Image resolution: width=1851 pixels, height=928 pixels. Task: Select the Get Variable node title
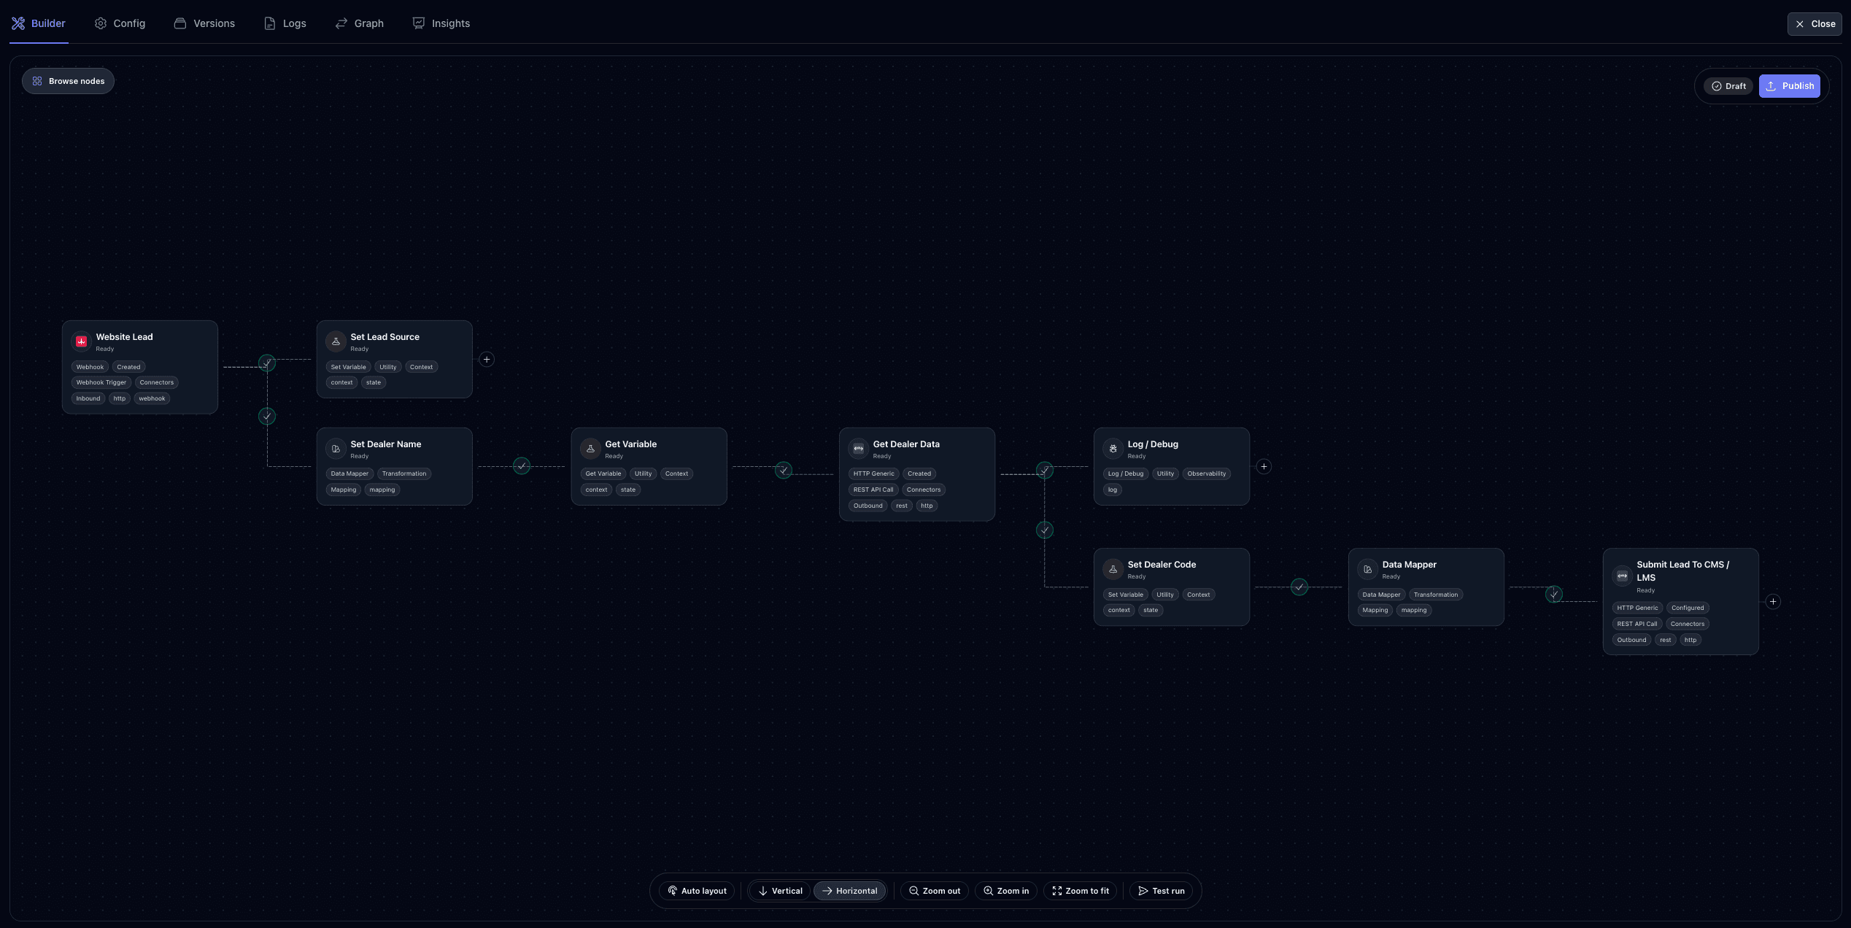point(630,444)
